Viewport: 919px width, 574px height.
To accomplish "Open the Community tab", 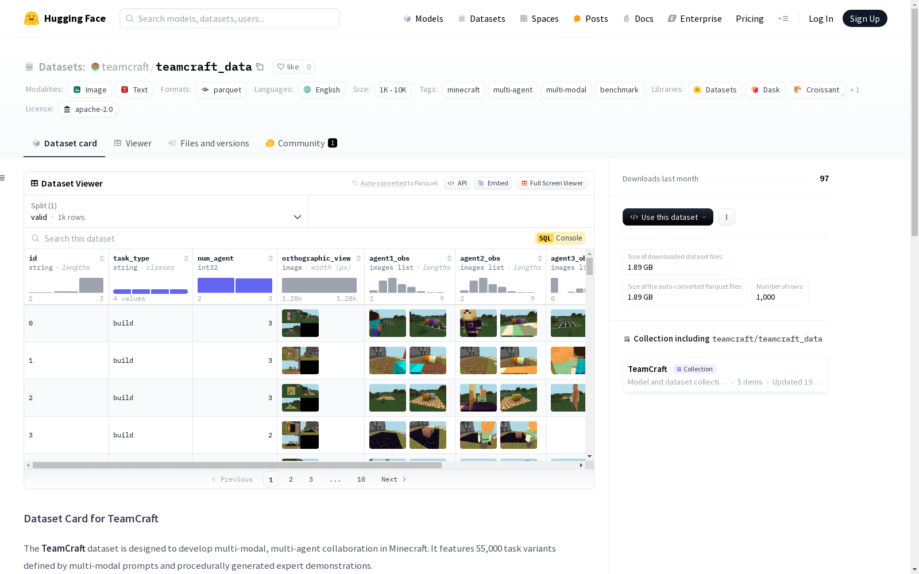I will coord(301,143).
